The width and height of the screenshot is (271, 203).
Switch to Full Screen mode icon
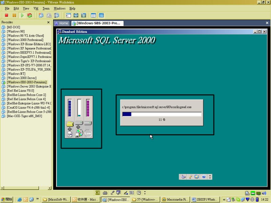tap(83, 15)
